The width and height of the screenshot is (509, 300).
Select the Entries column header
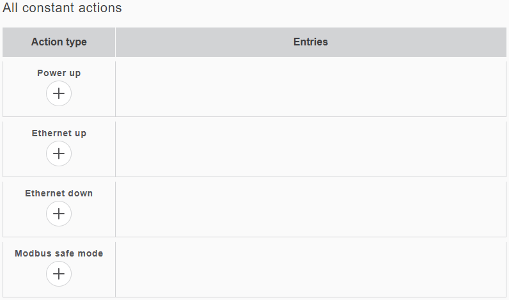click(311, 42)
